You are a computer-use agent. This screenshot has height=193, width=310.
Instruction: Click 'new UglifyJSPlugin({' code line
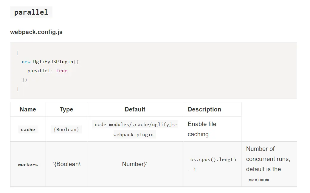click(50, 62)
